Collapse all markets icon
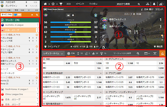Viewport: 167px width, 107px height. point(155,53)
